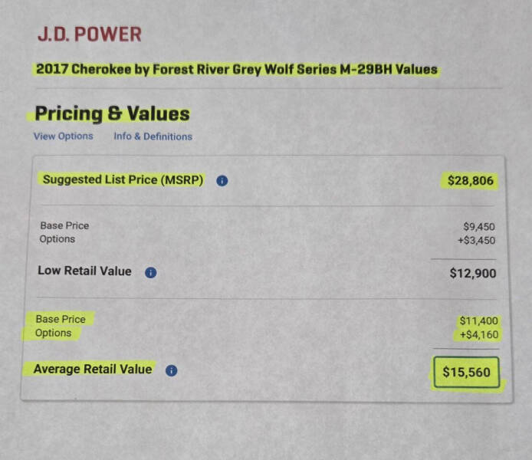This screenshot has width=532, height=460.
Task: Select the $12,900 low retail amount
Action: [x=472, y=274]
